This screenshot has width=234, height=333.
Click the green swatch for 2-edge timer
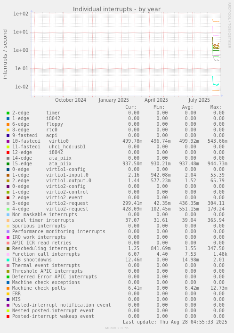[8, 113]
